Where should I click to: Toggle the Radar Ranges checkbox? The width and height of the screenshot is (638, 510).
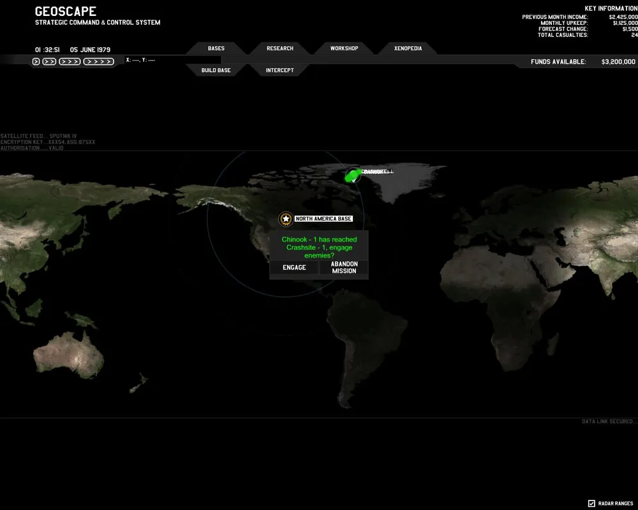(591, 504)
